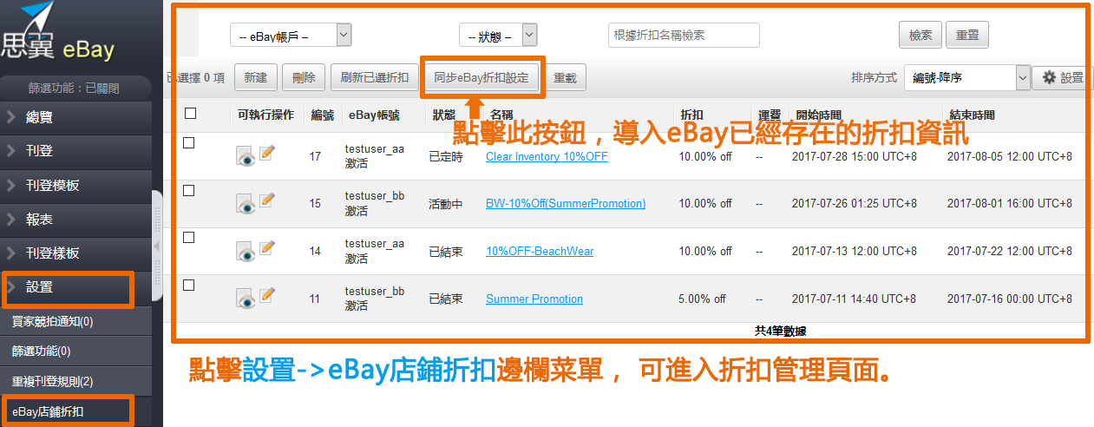Screen dimensions: 1094x427
Task: Sort by the 結束時間 column header
Action: pyautogui.click(x=973, y=115)
